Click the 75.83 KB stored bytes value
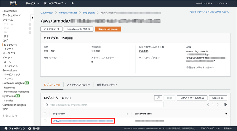 [x=144, y=51]
